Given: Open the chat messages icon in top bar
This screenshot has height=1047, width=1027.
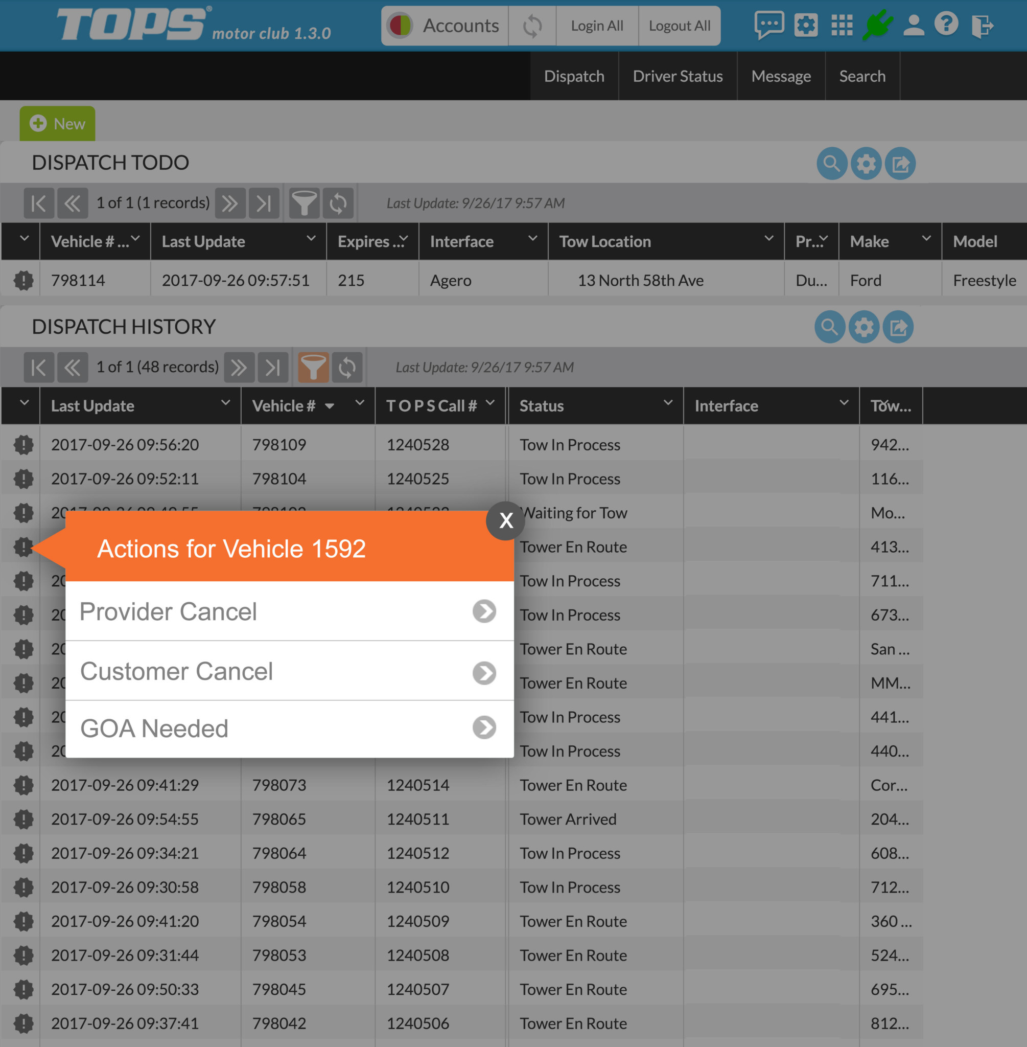Looking at the screenshot, I should pyautogui.click(x=771, y=25).
